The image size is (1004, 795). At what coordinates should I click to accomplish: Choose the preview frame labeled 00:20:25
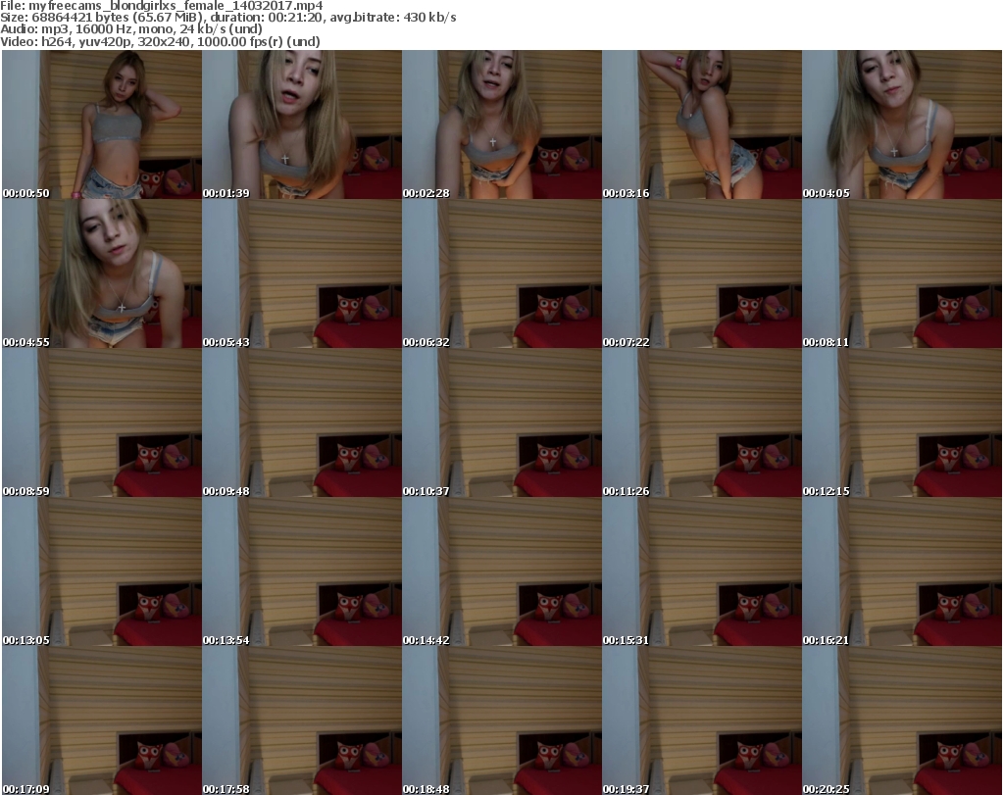(902, 720)
